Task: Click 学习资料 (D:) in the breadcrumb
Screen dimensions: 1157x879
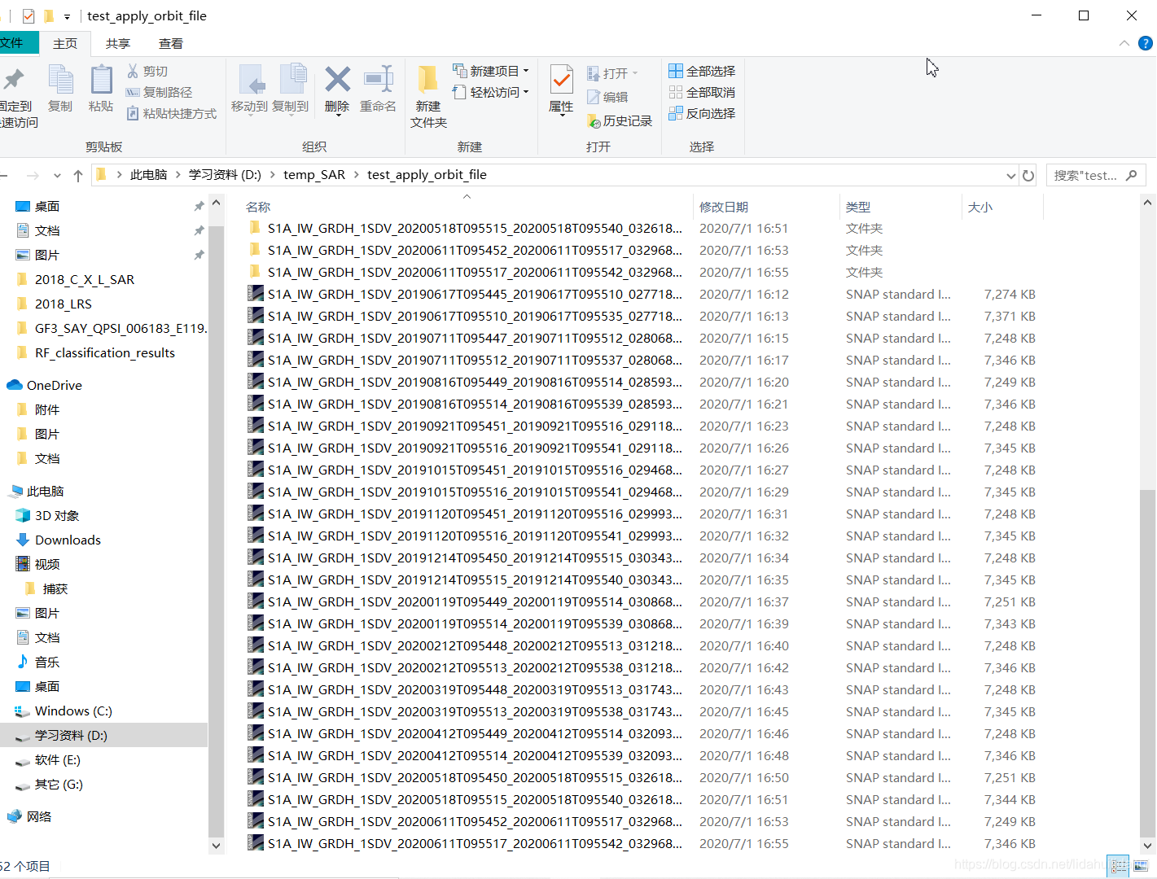Action: tap(225, 175)
